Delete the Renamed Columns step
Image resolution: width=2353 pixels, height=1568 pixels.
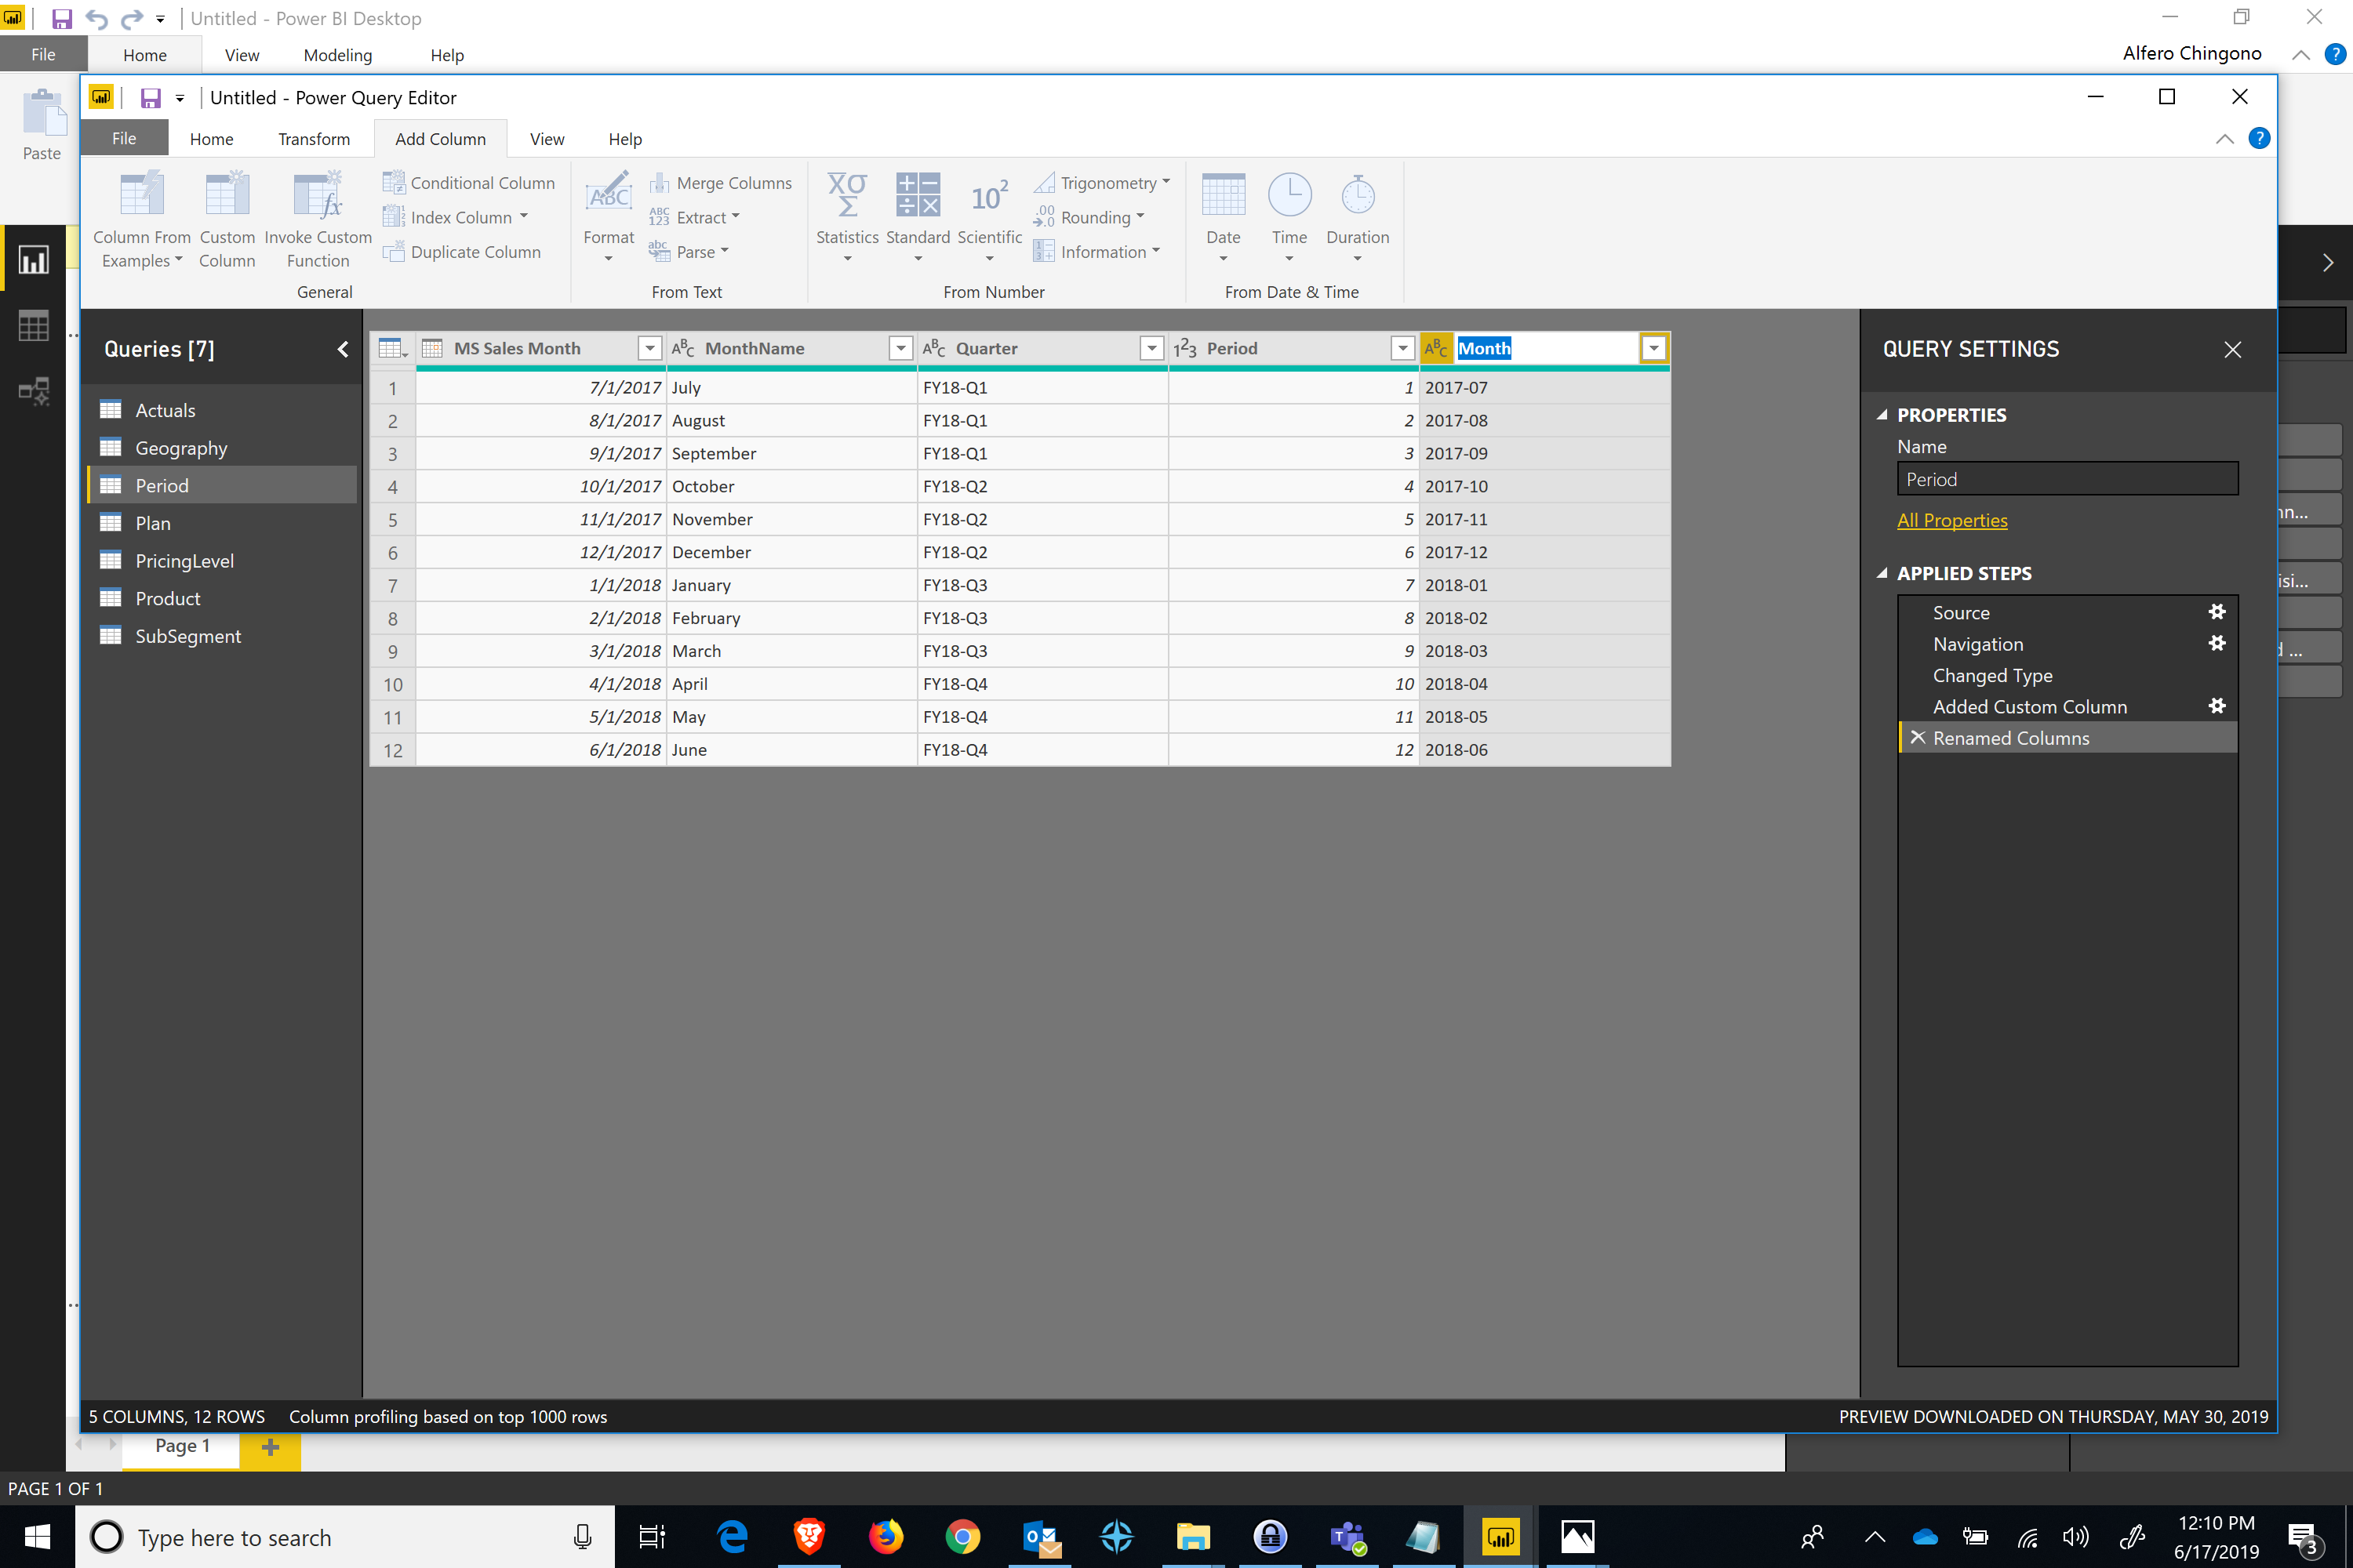click(x=1917, y=737)
